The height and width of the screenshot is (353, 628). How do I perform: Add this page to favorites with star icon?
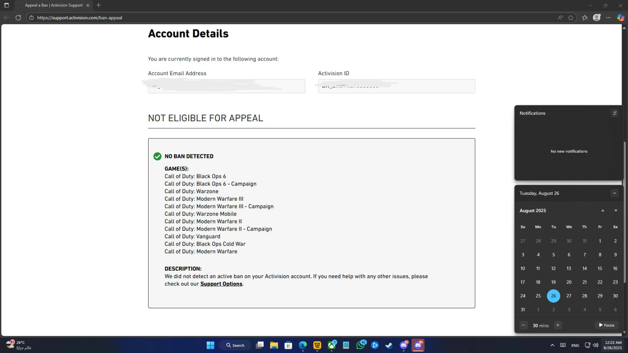tap(571, 18)
